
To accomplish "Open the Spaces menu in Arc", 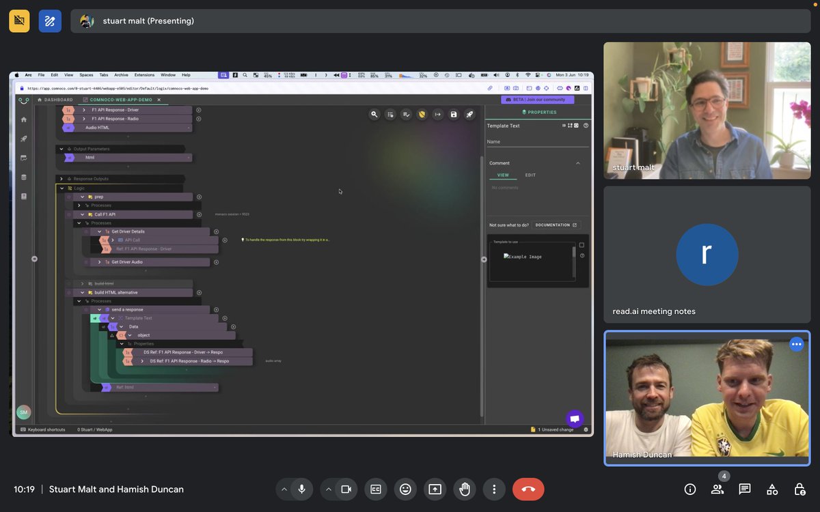I will click(x=86, y=74).
